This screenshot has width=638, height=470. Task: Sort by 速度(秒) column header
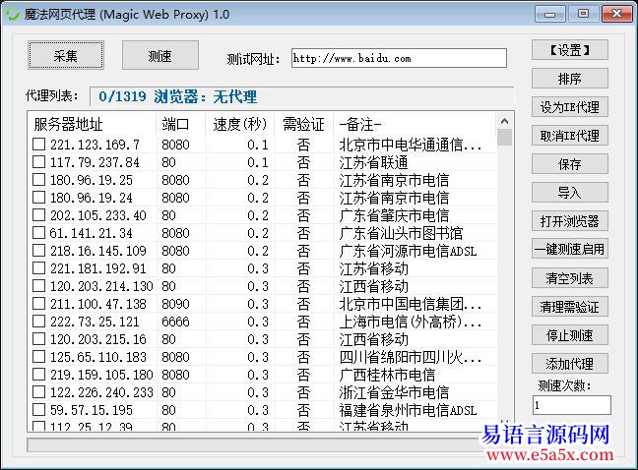point(240,124)
